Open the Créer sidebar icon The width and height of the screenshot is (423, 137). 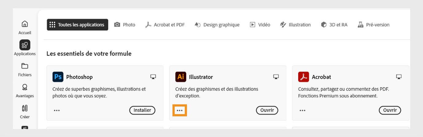(25, 108)
